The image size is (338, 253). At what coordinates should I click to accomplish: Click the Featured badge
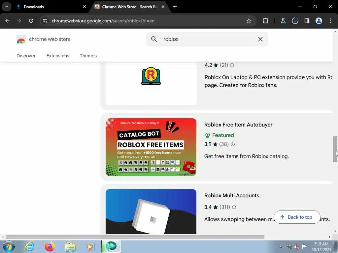(x=219, y=135)
